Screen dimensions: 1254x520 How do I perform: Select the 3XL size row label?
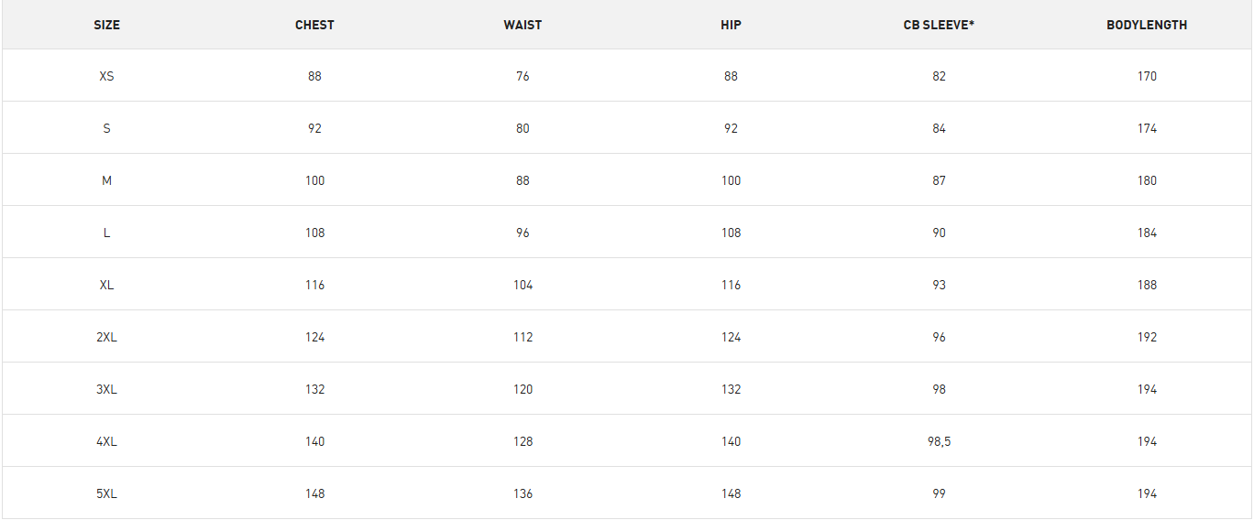(106, 389)
